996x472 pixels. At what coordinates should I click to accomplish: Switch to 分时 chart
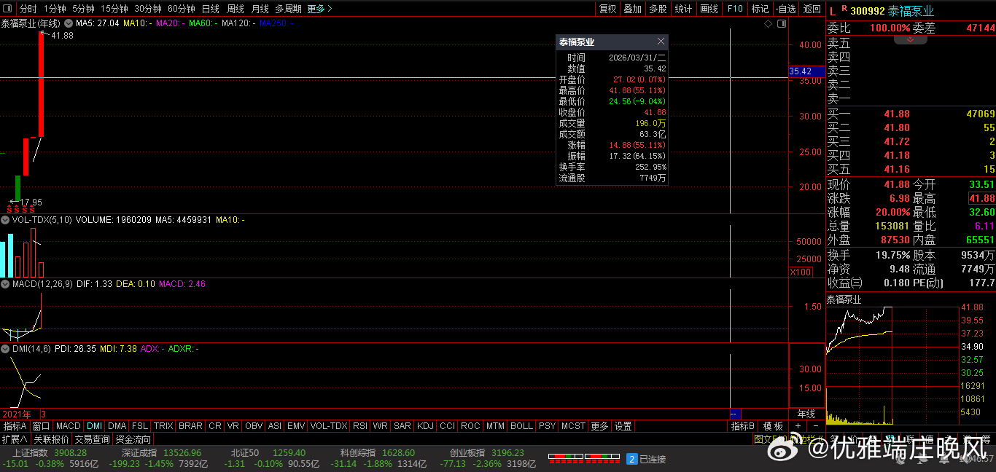[x=28, y=9]
